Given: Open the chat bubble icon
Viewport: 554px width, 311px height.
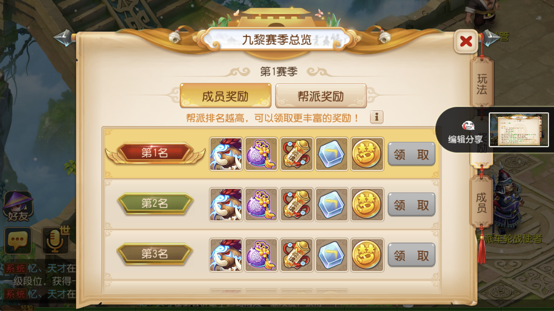Looking at the screenshot, I should tap(18, 241).
